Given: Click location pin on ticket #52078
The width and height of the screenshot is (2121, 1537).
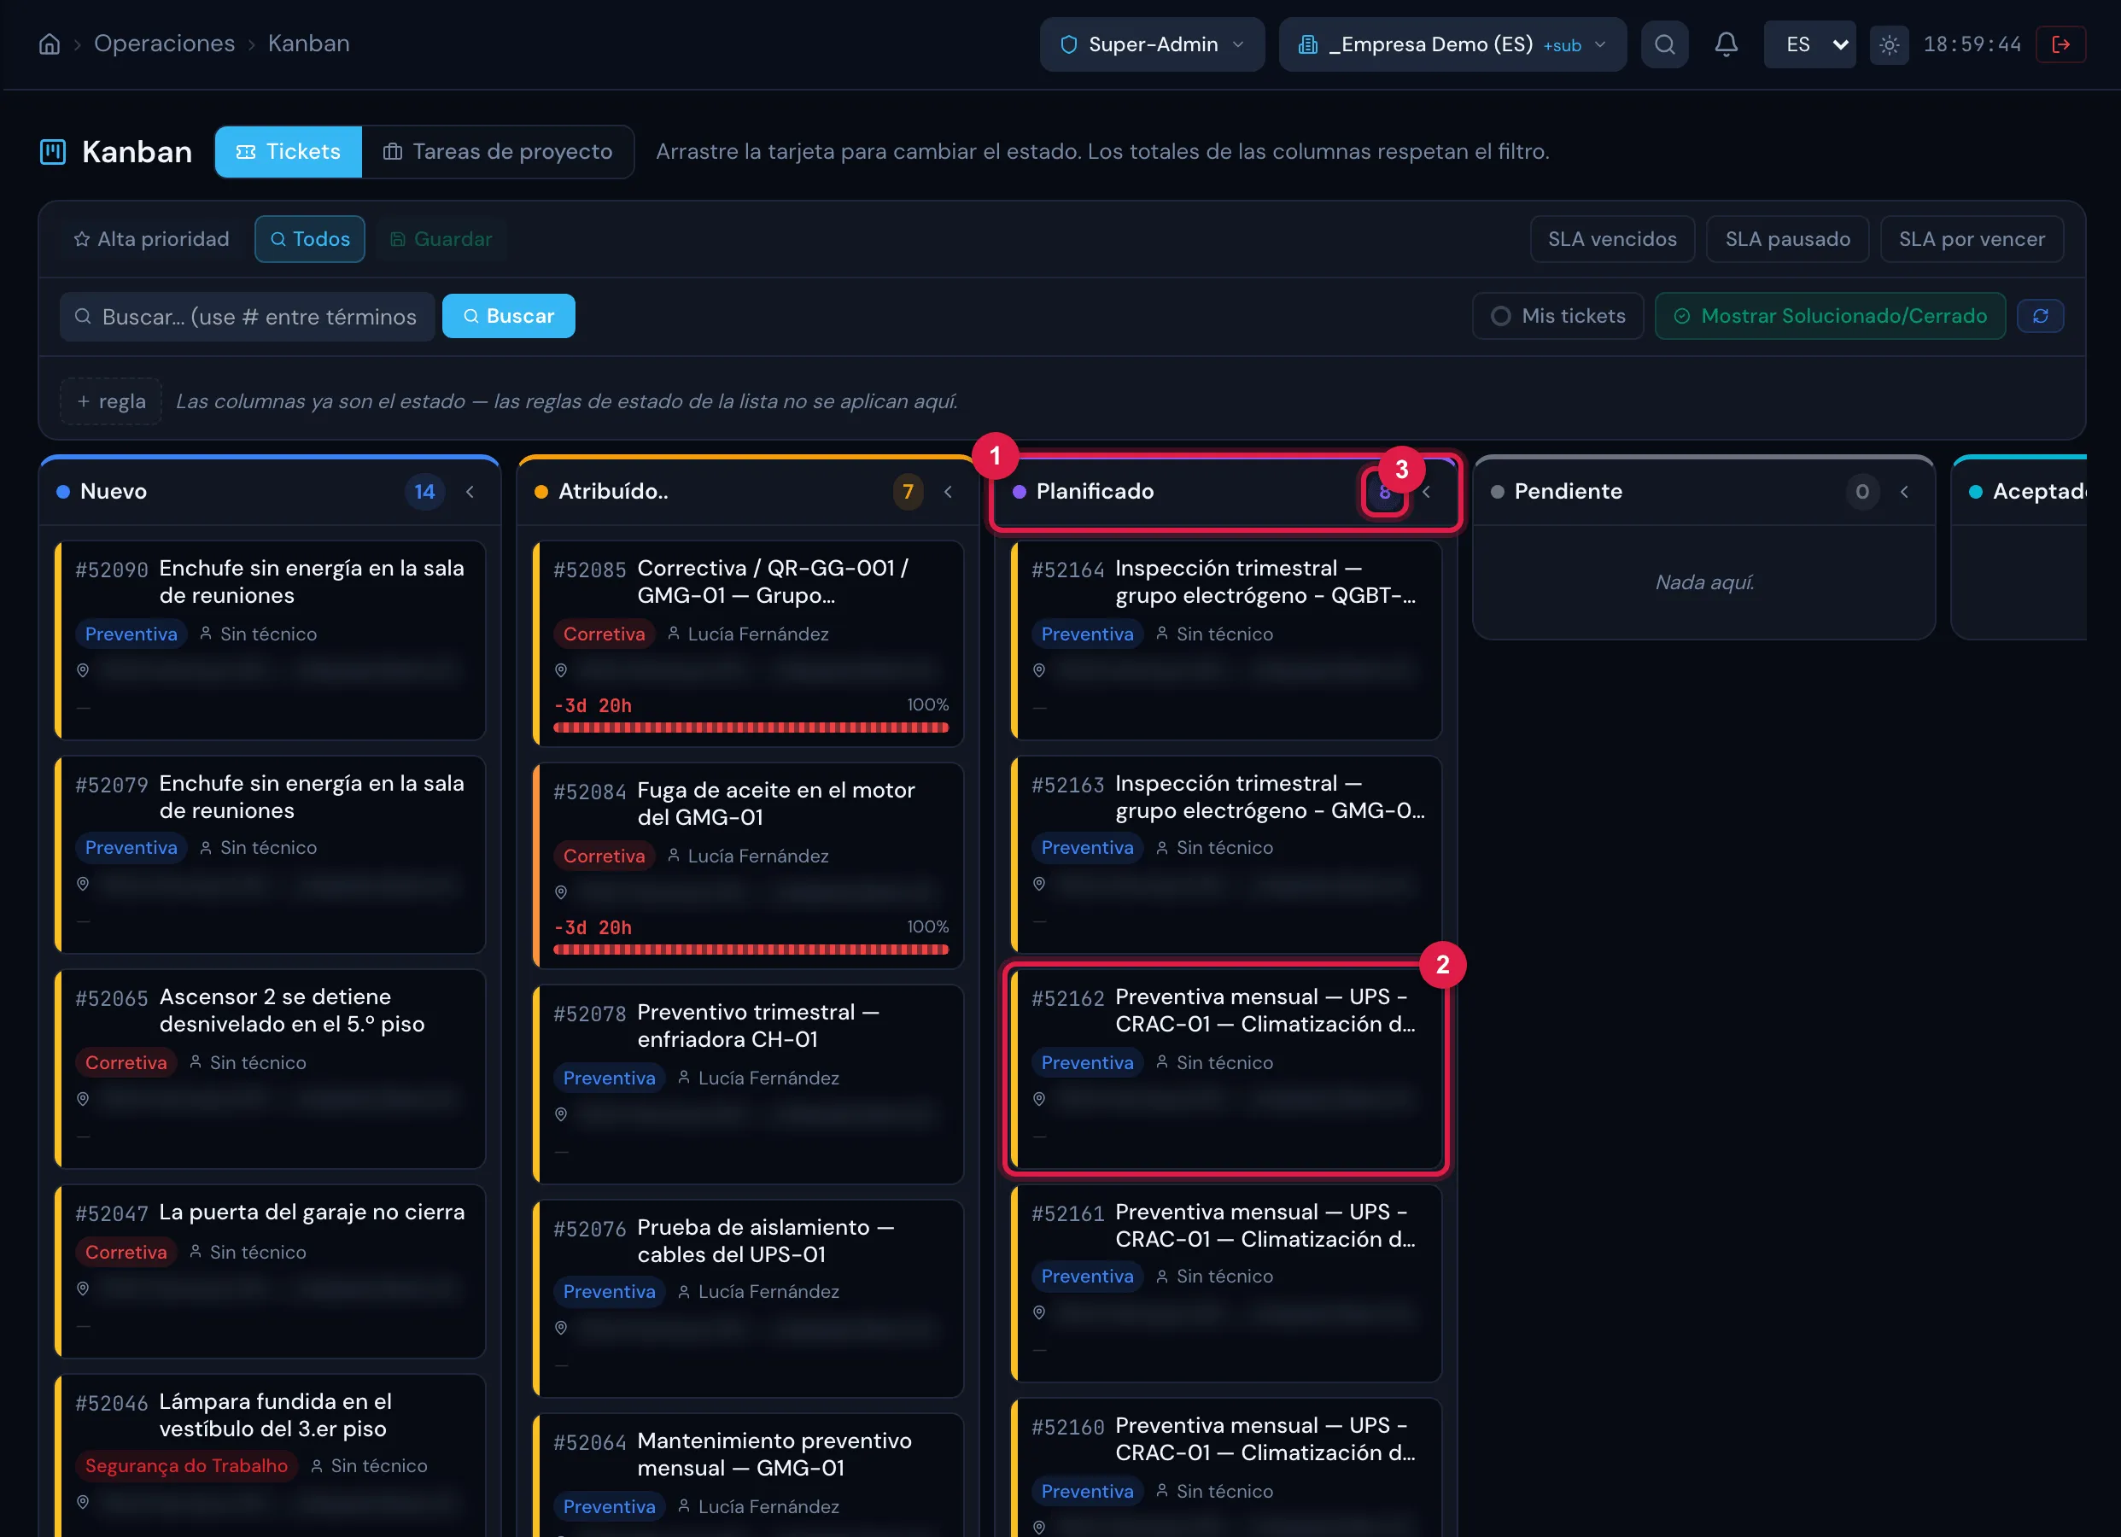Looking at the screenshot, I should (561, 1114).
